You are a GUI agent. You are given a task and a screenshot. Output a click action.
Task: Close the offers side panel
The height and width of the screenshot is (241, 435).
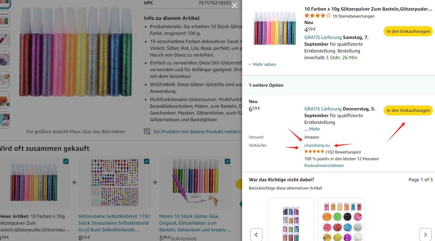pyautogui.click(x=234, y=6)
